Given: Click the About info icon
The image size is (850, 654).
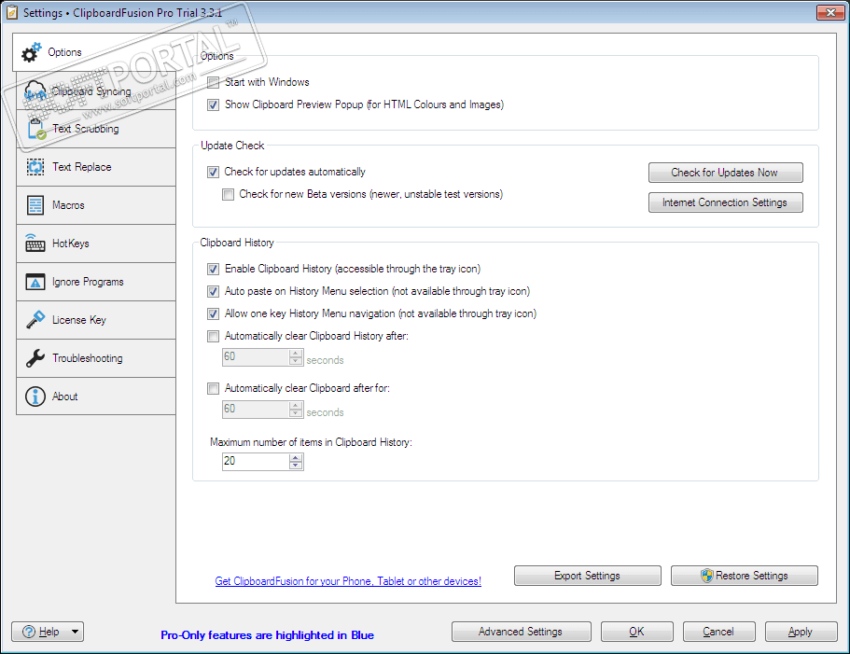Looking at the screenshot, I should tap(35, 397).
